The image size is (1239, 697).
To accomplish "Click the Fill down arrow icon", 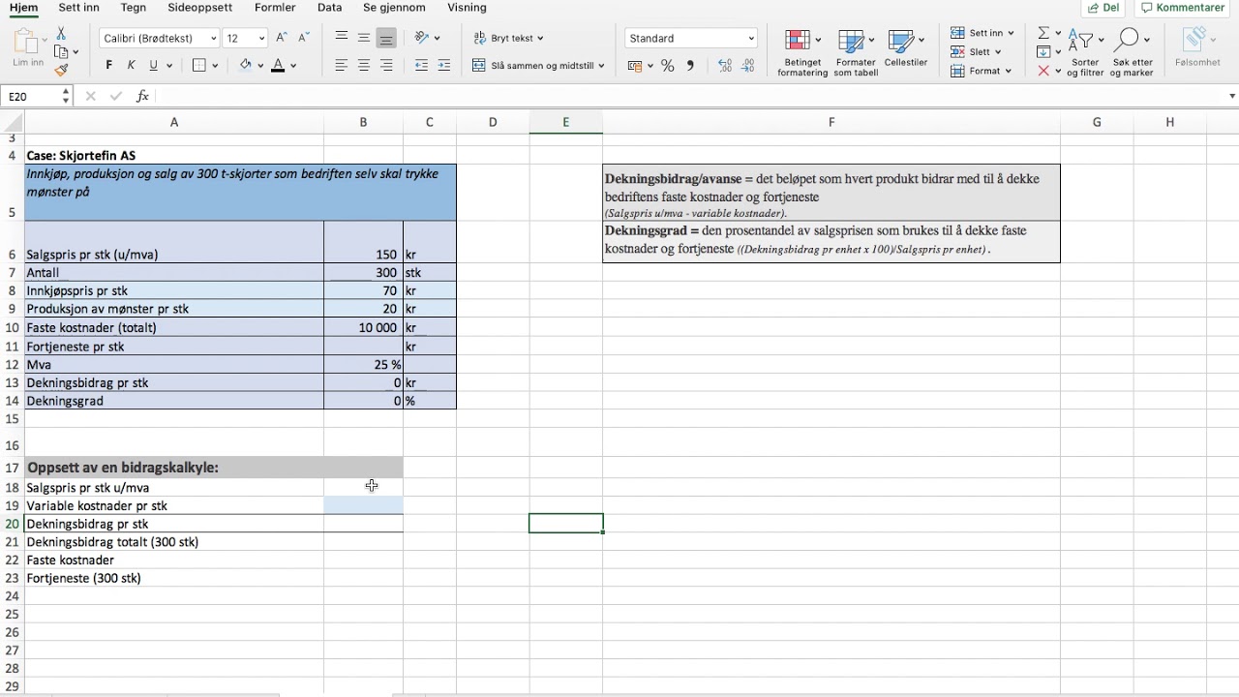I will click(x=1043, y=51).
